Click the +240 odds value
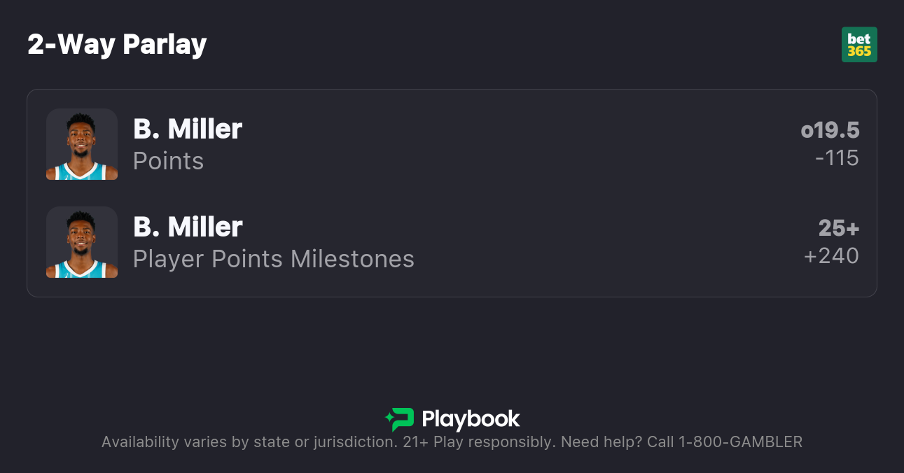904x473 pixels. tap(831, 256)
